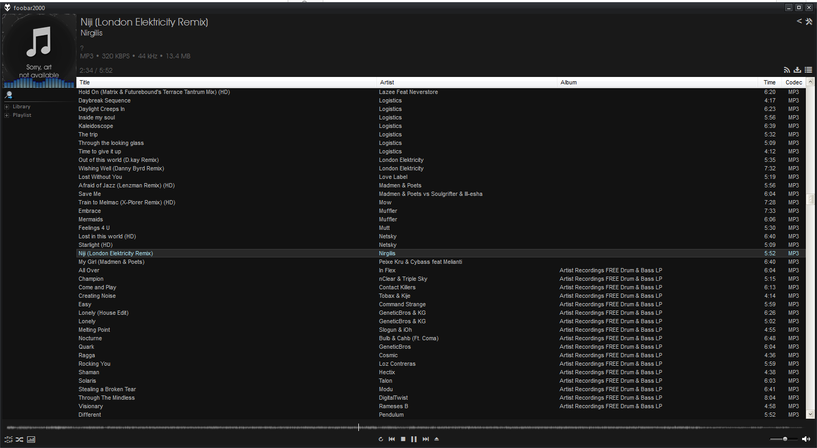Open the wrench and hammer preferences icon
This screenshot has height=448, width=817.
(x=809, y=22)
